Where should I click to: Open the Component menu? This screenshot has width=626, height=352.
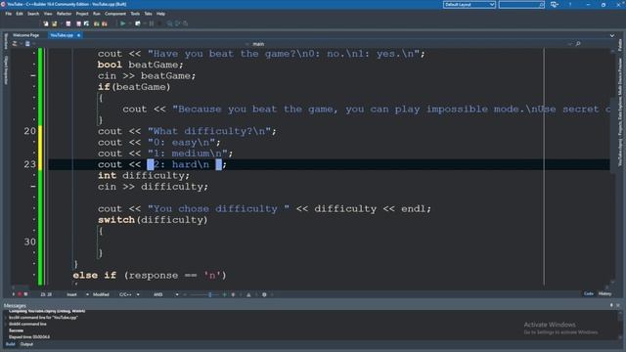[115, 14]
